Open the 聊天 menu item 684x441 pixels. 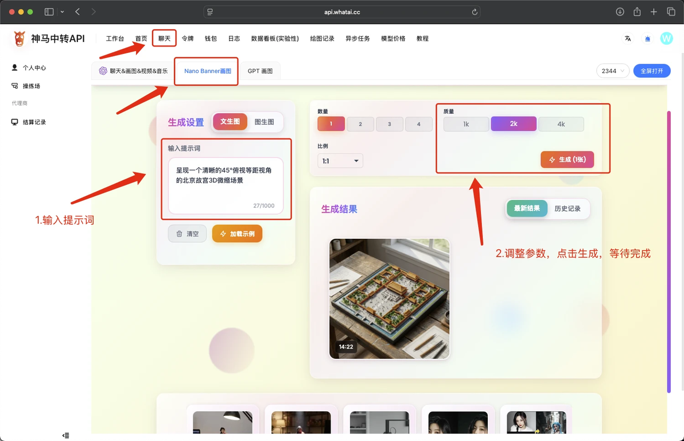click(164, 38)
